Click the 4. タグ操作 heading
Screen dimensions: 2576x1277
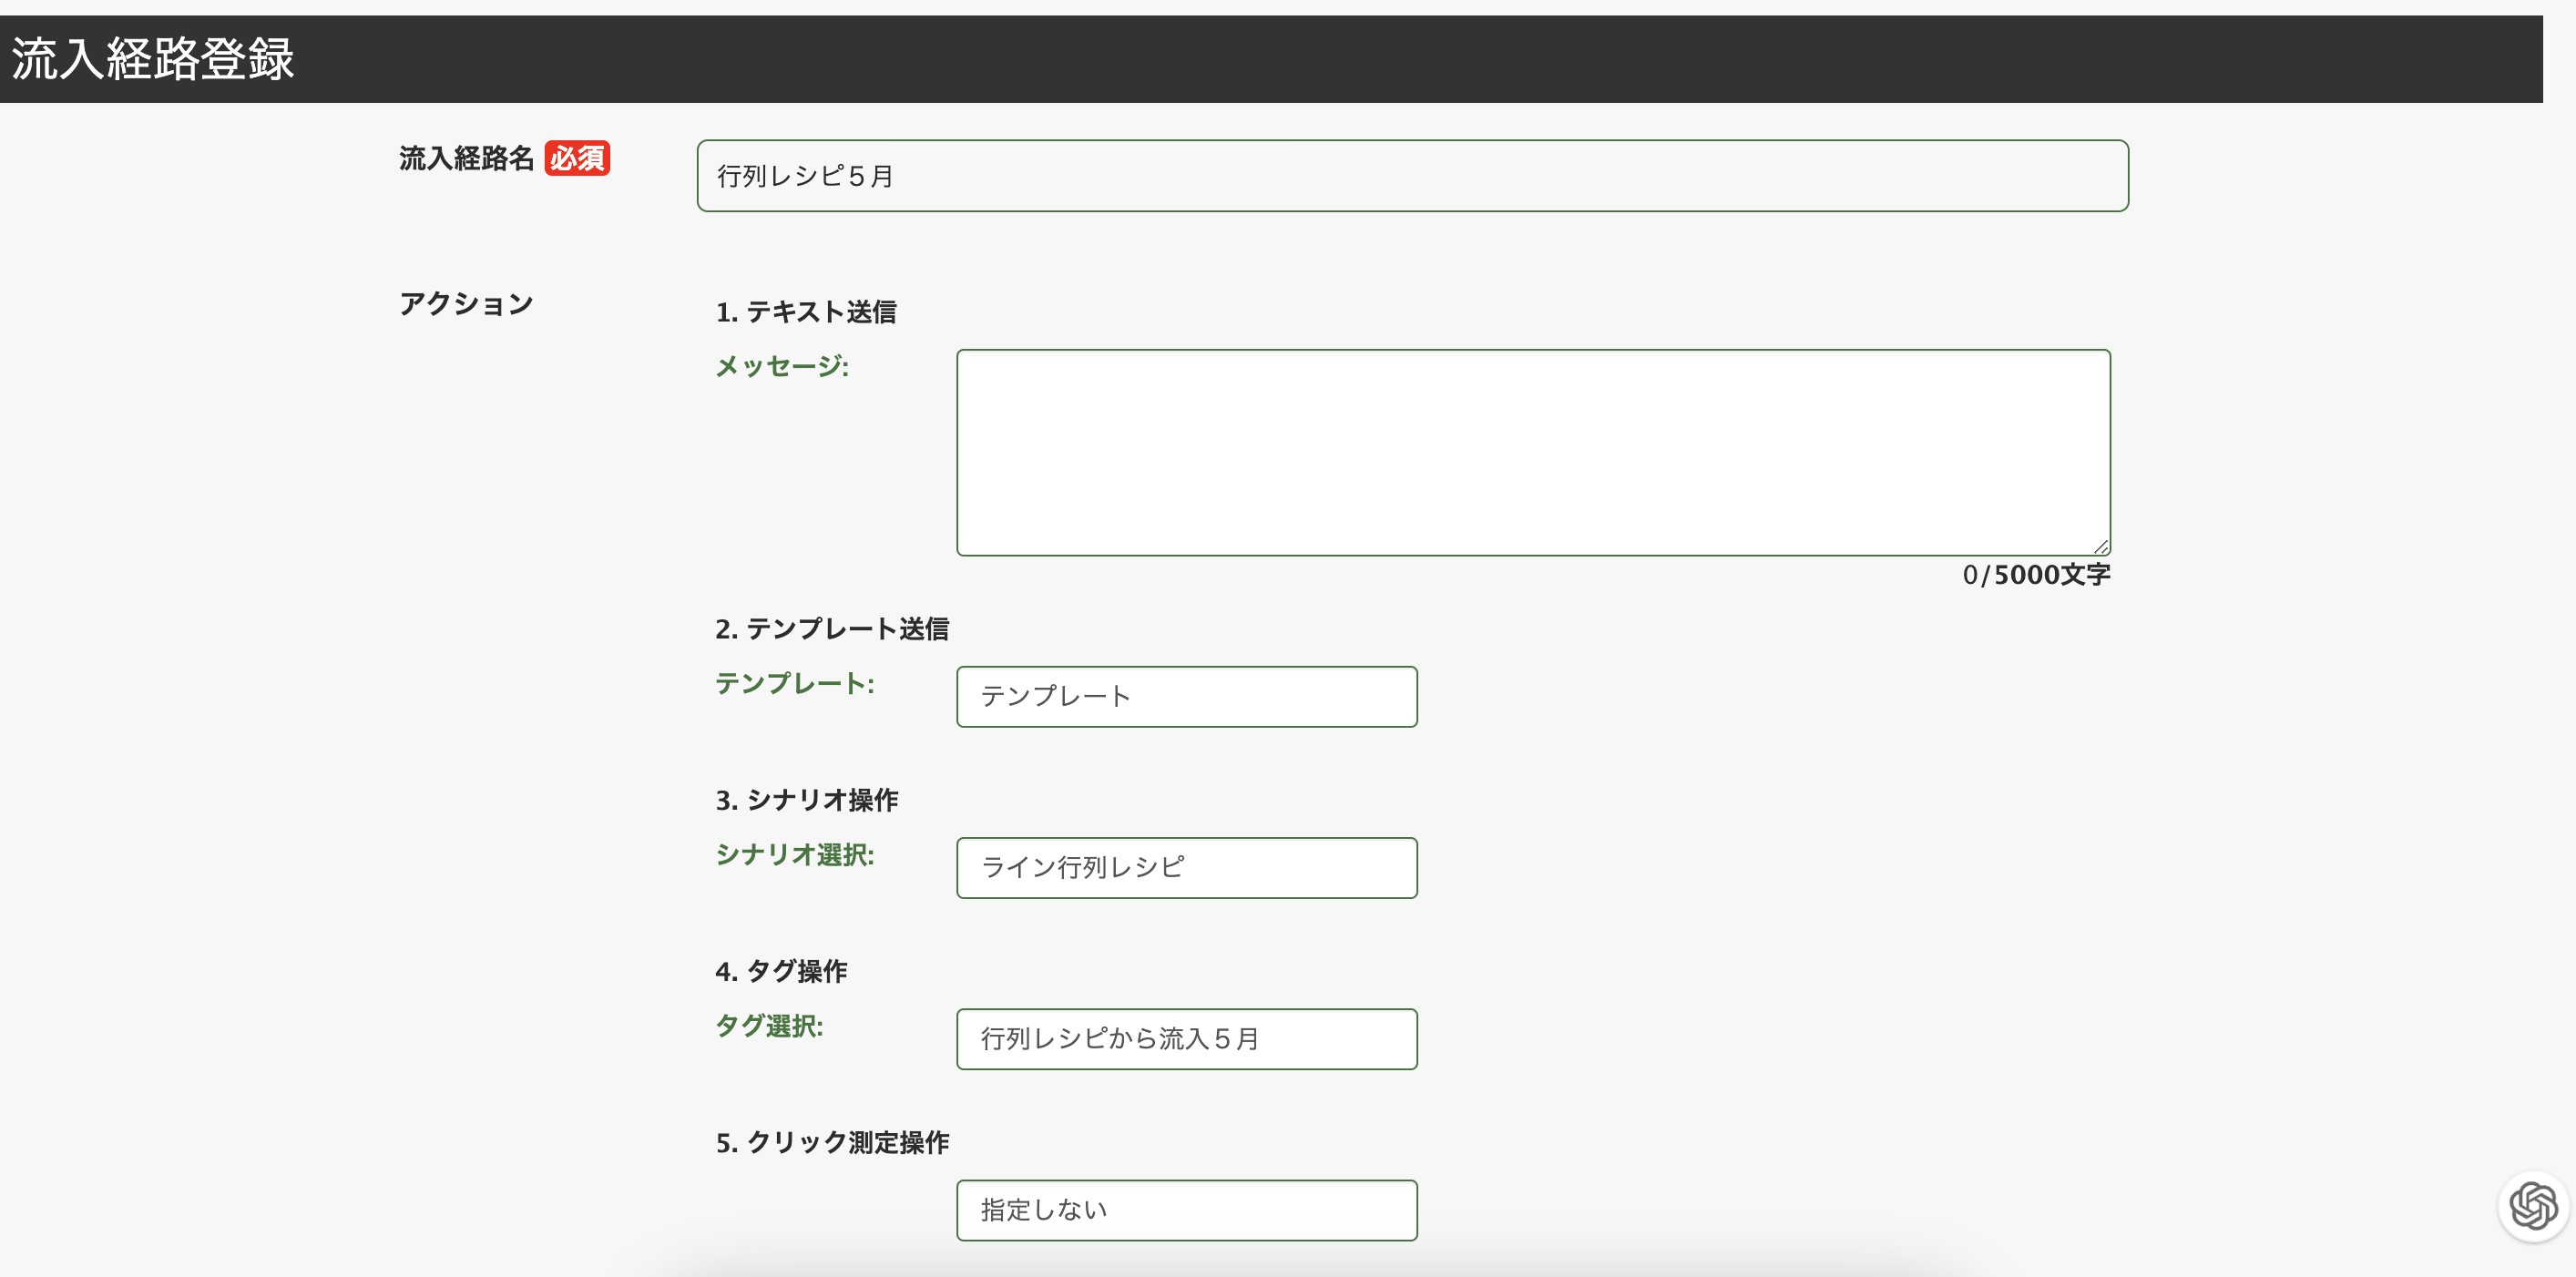(x=781, y=971)
